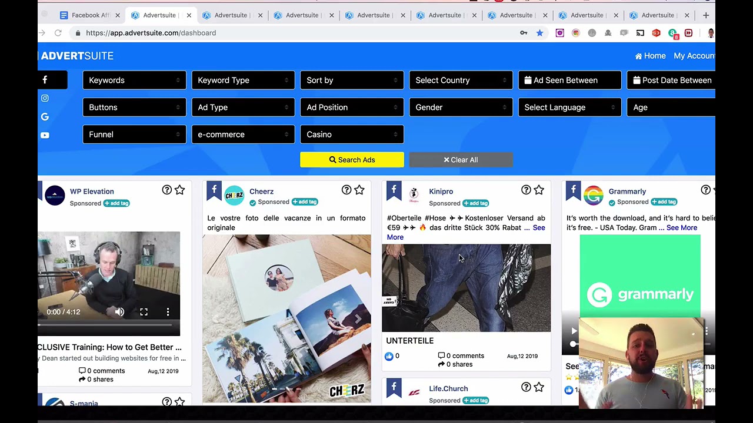Open the Ad Position dropdown
The width and height of the screenshot is (753, 423).
pyautogui.click(x=352, y=108)
